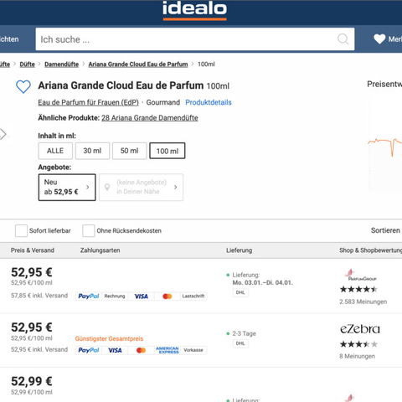Select the ALLE content tab
The height and width of the screenshot is (402, 402).
tap(55, 151)
